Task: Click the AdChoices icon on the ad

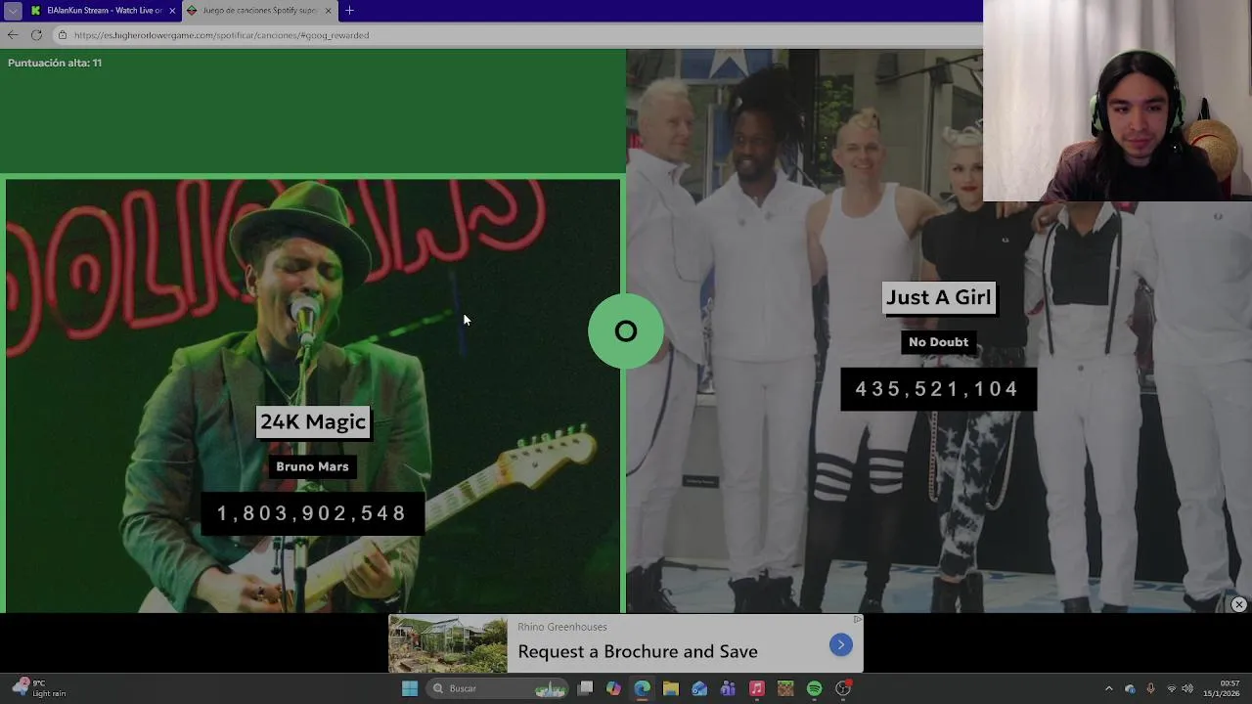Action: [x=858, y=619]
